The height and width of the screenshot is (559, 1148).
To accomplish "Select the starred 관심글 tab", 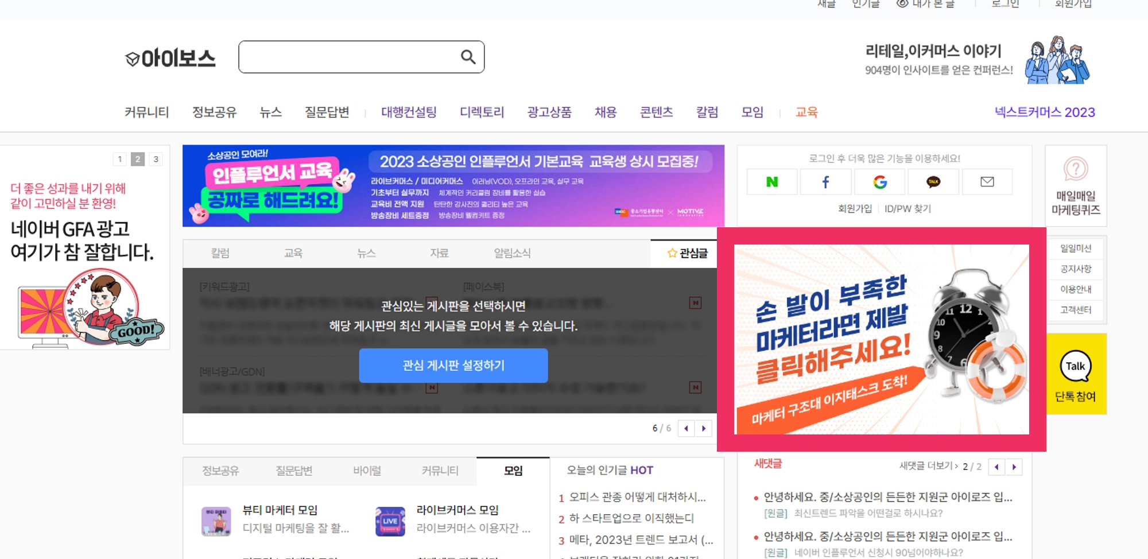I will coord(687,253).
